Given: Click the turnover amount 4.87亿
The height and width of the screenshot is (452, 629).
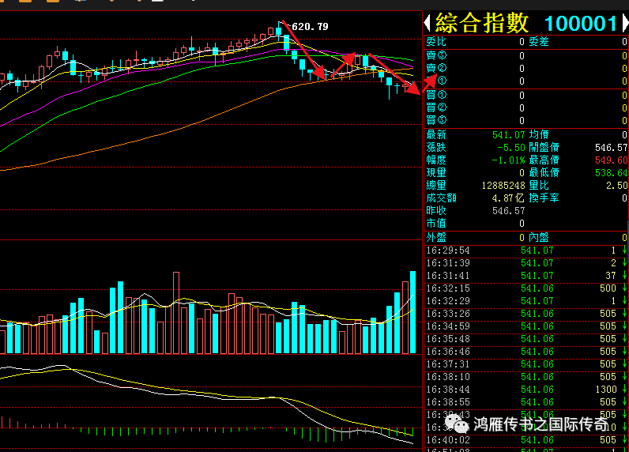Looking at the screenshot, I should pyautogui.click(x=508, y=198).
